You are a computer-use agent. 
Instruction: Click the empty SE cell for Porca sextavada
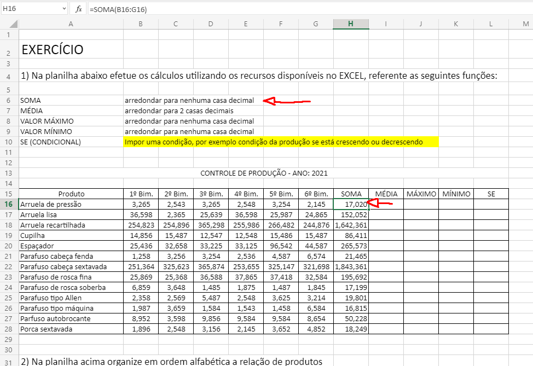click(x=491, y=329)
